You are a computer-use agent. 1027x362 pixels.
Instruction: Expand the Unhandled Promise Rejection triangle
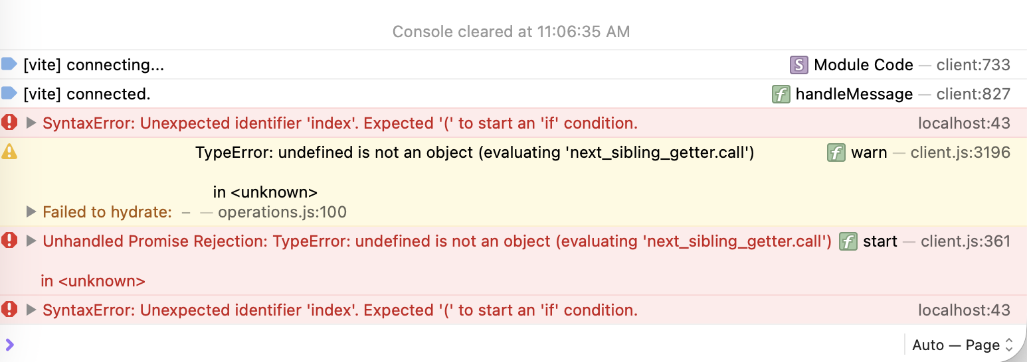[31, 241]
